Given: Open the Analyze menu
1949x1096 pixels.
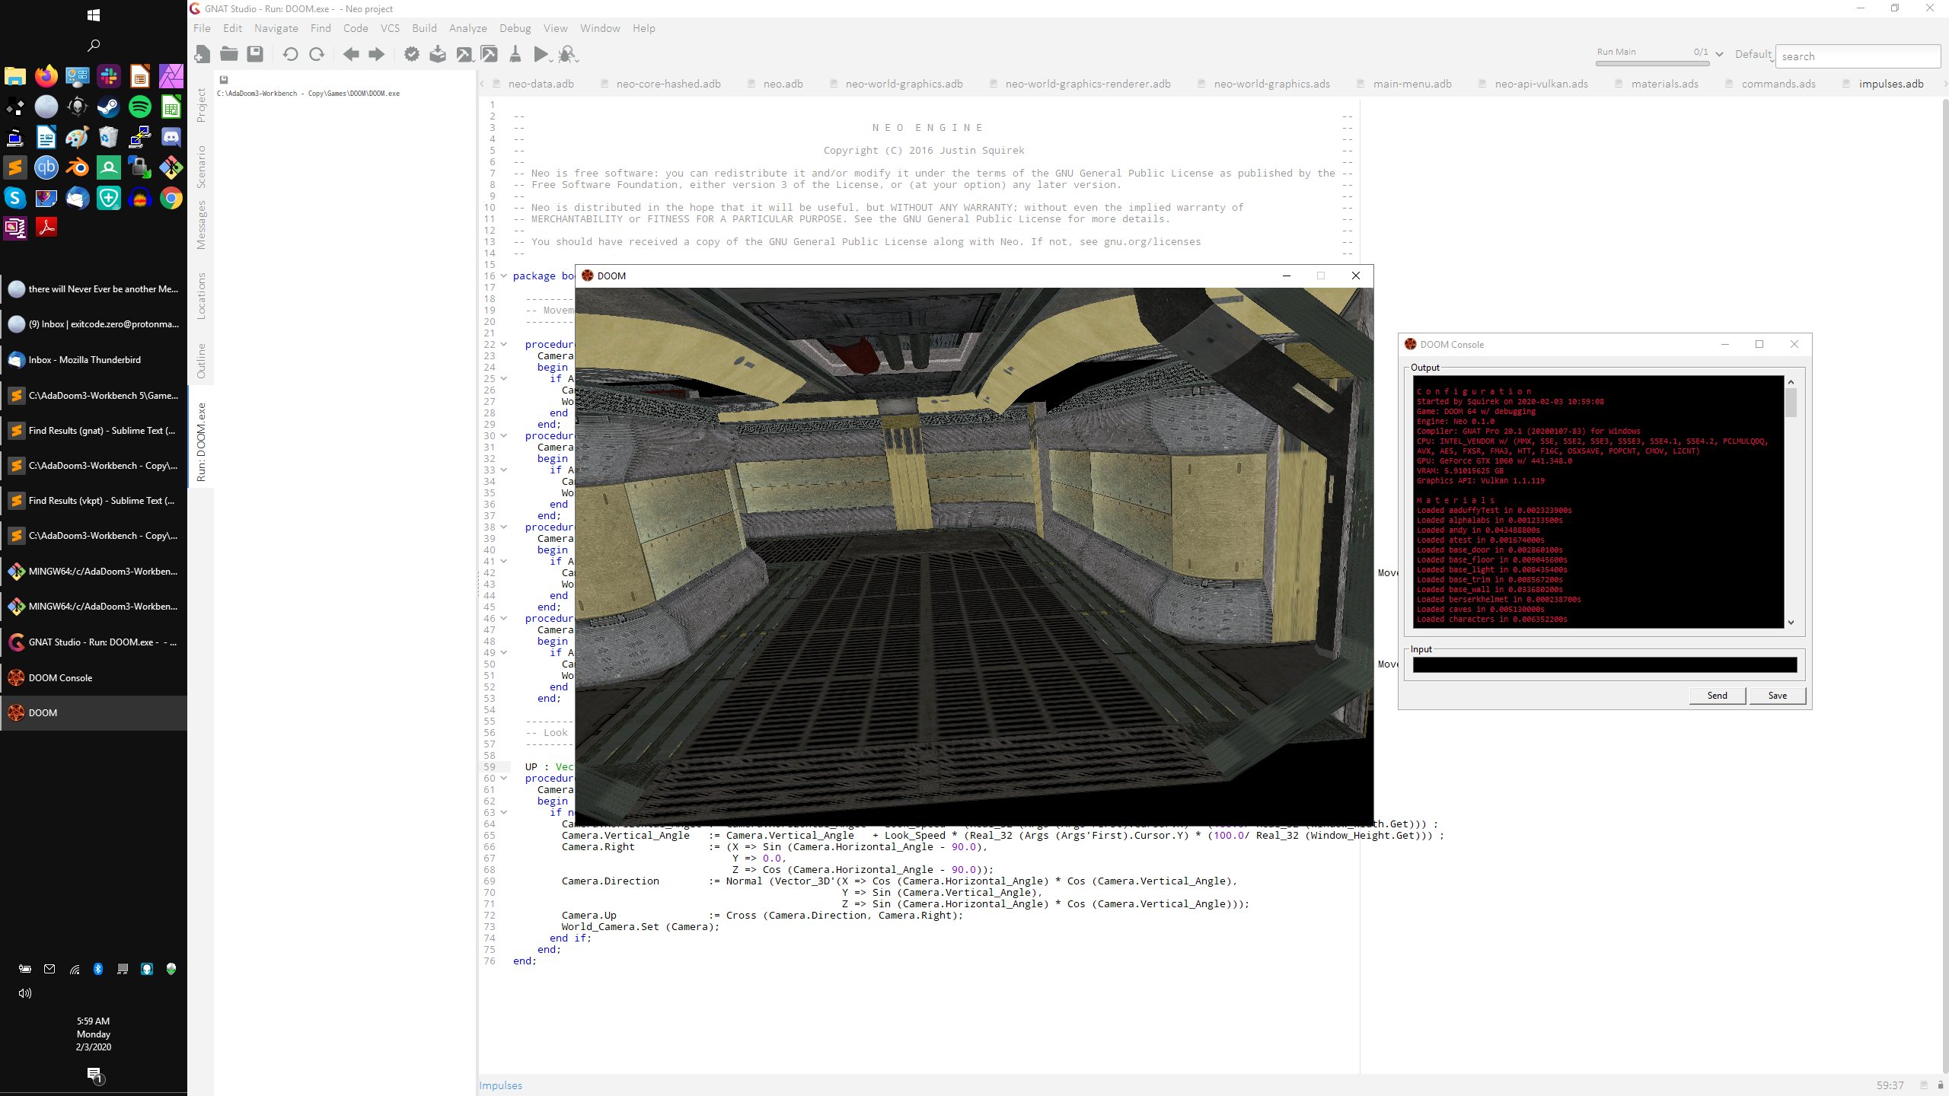Looking at the screenshot, I should 467,28.
